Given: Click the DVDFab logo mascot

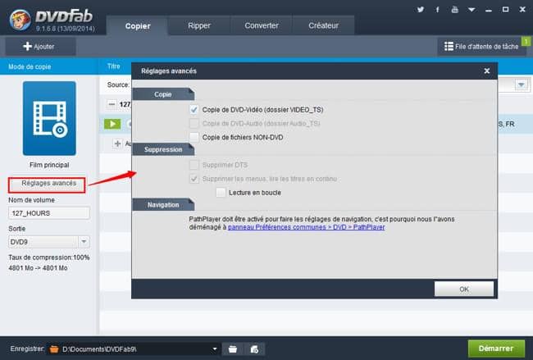Looking at the screenshot, I should 20,20.
